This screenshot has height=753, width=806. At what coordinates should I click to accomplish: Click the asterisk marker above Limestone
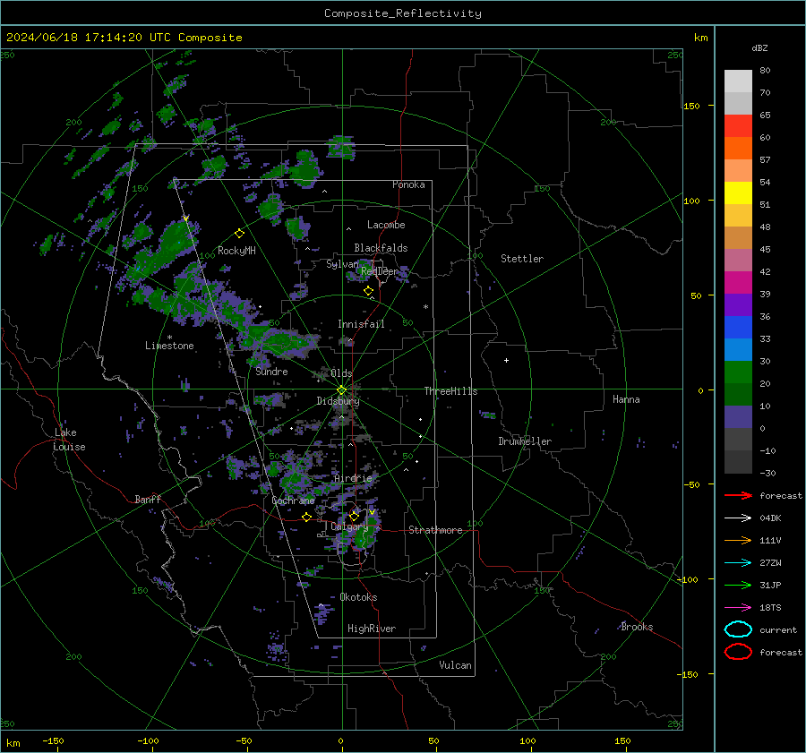[x=169, y=338]
